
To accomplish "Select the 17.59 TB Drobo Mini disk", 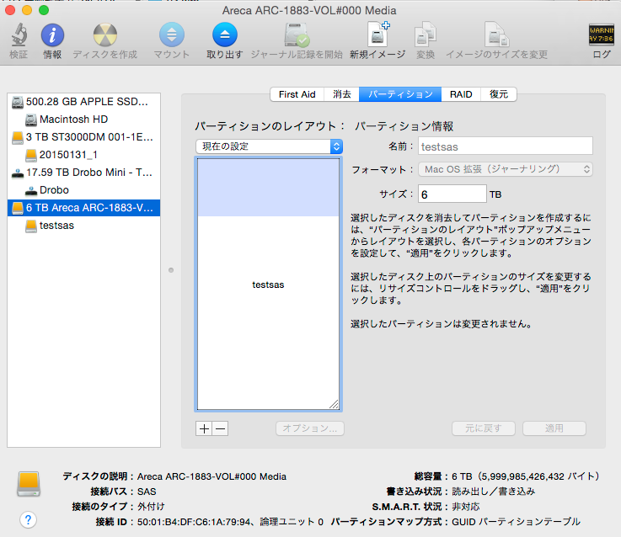I will pyautogui.click(x=83, y=173).
